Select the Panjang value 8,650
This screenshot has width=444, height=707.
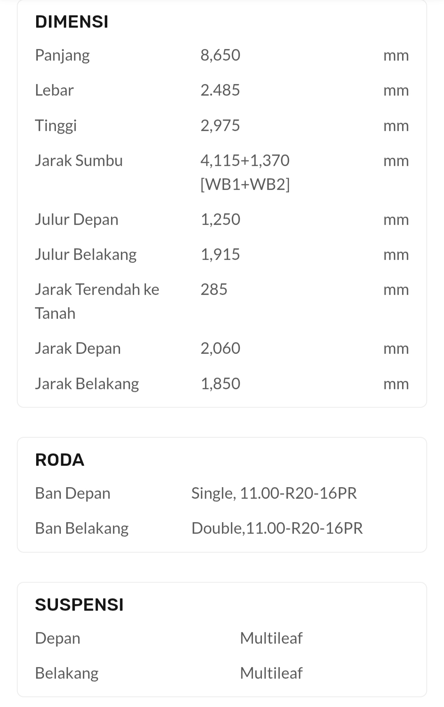pyautogui.click(x=220, y=55)
